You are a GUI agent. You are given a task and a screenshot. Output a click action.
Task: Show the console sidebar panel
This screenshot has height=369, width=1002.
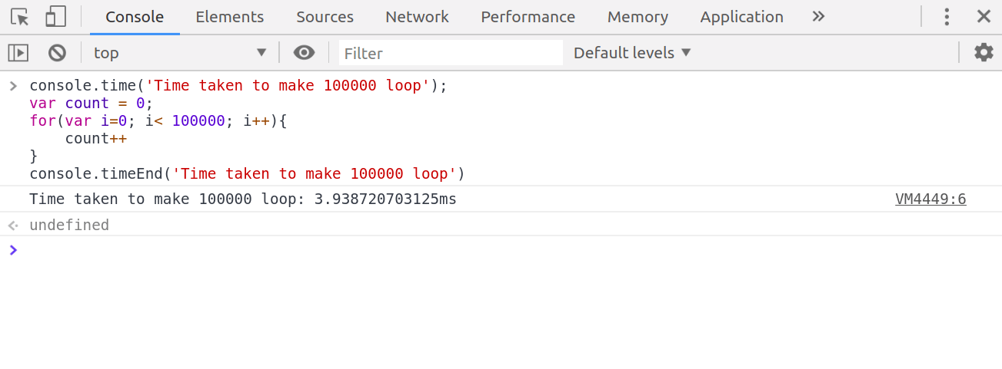[x=18, y=53]
